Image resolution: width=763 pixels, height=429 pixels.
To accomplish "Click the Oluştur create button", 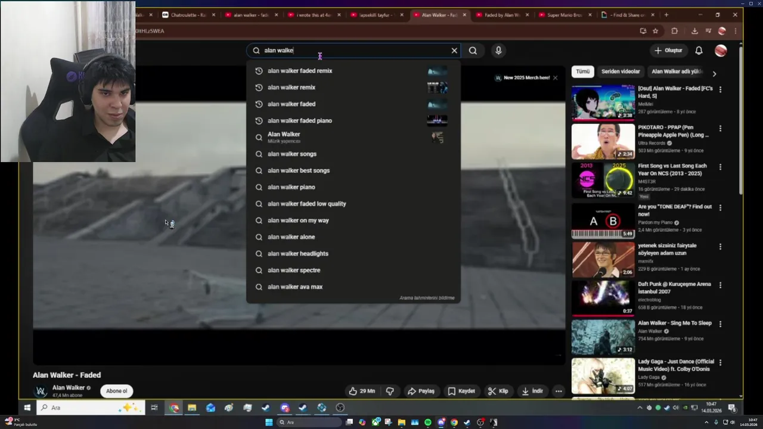I will pyautogui.click(x=668, y=51).
